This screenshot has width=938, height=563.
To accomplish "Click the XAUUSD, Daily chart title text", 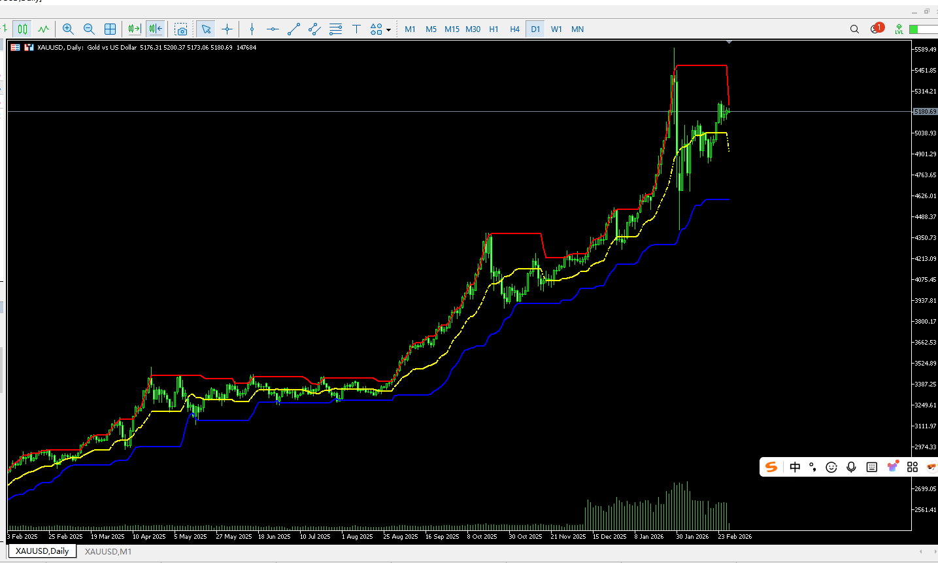I will click(x=60, y=47).
